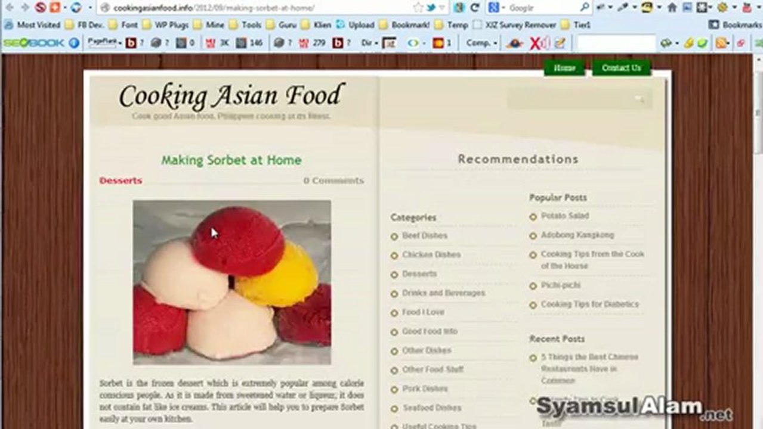Click the red NoScript blocked icon
This screenshot has height=429, width=763.
[x=41, y=8]
